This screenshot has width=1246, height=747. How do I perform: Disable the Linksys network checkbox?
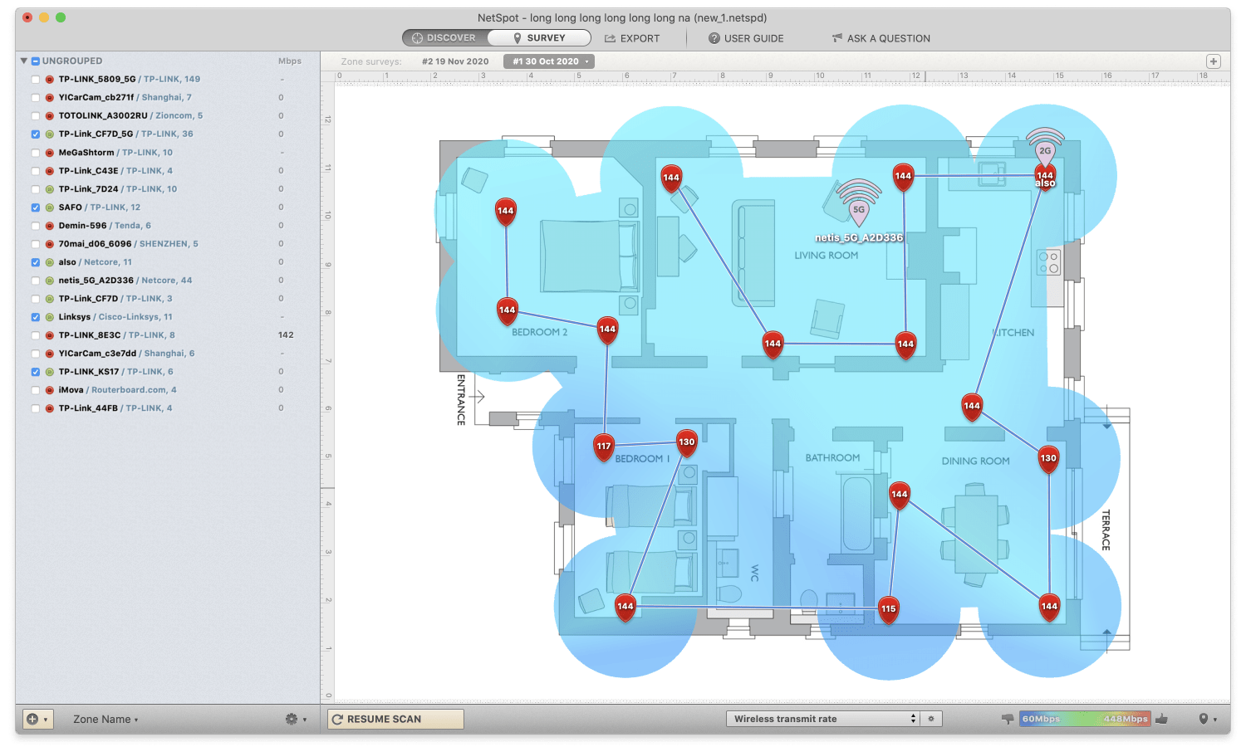point(36,317)
